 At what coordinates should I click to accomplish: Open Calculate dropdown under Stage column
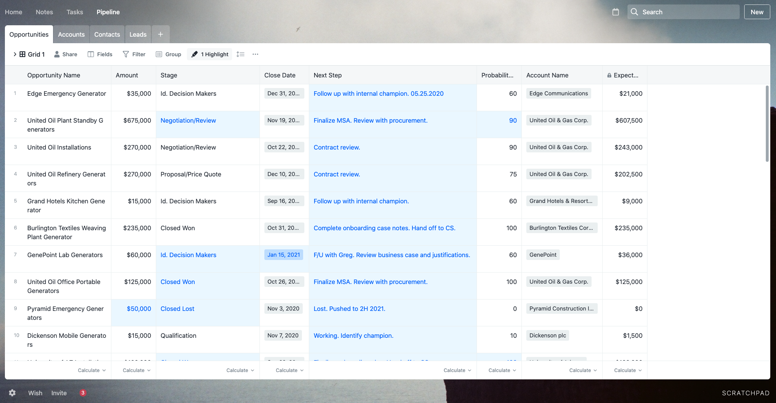point(240,370)
